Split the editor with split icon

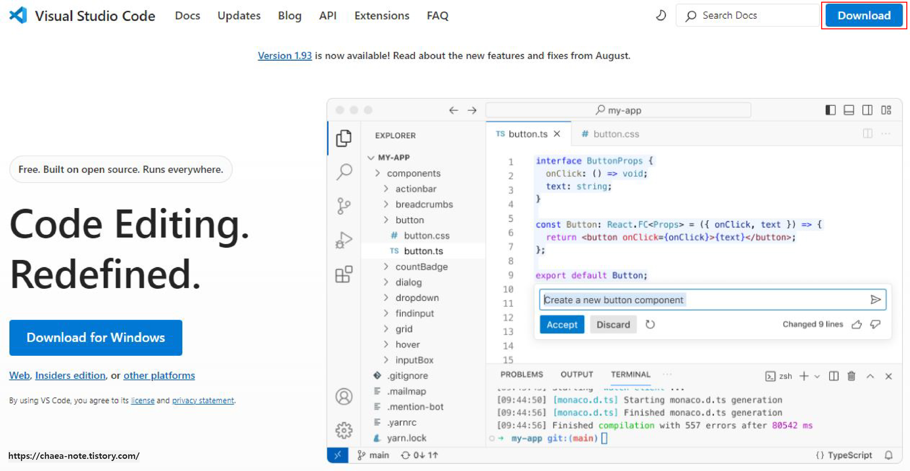[x=868, y=133]
